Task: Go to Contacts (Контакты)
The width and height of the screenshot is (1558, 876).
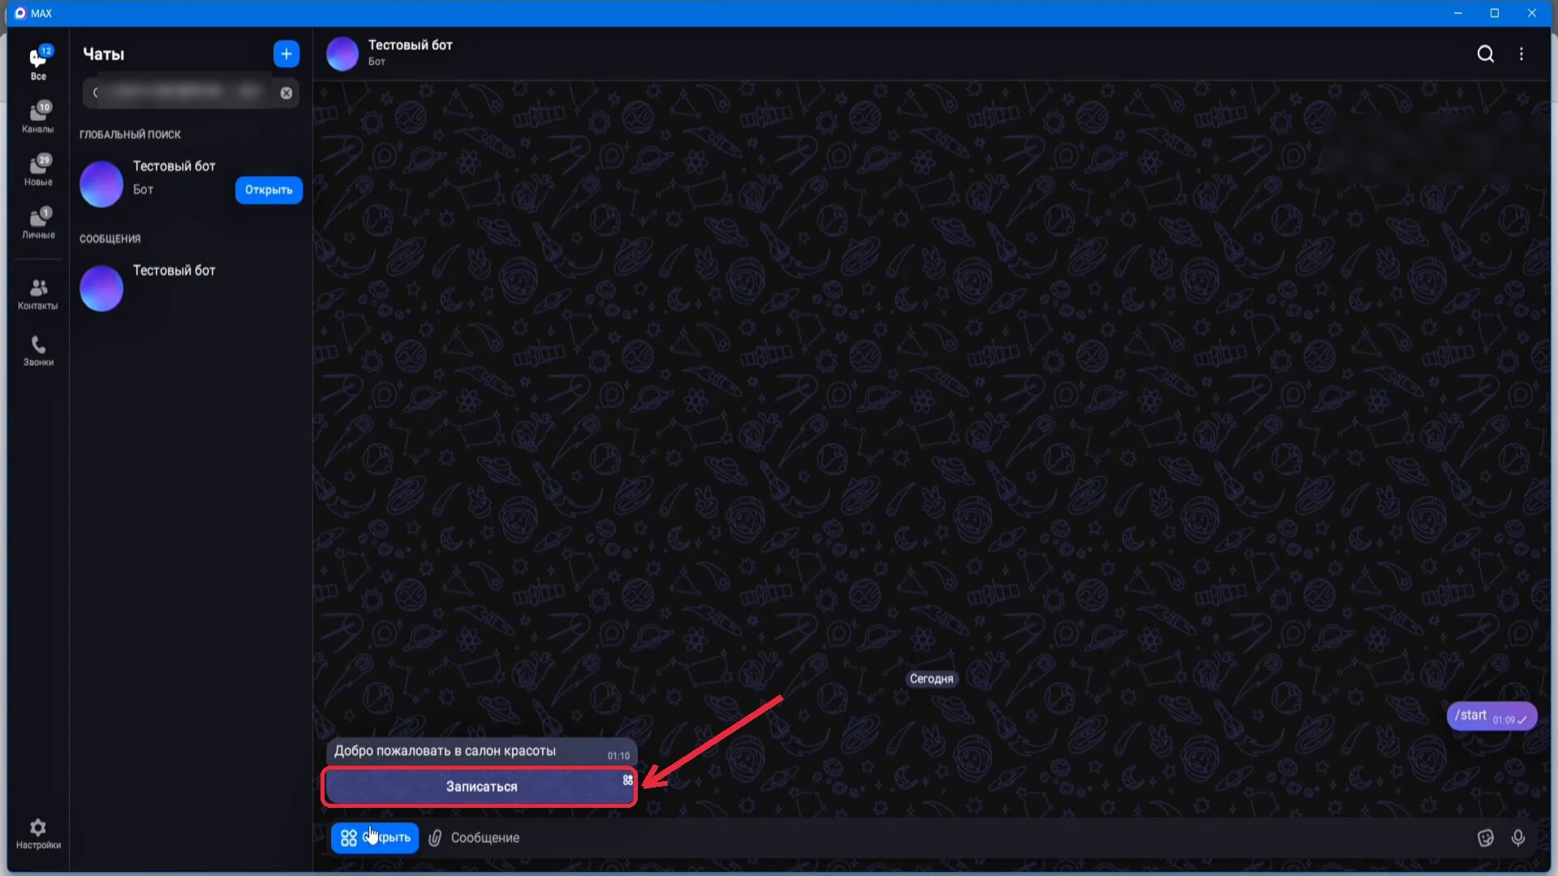Action: pyautogui.click(x=38, y=294)
